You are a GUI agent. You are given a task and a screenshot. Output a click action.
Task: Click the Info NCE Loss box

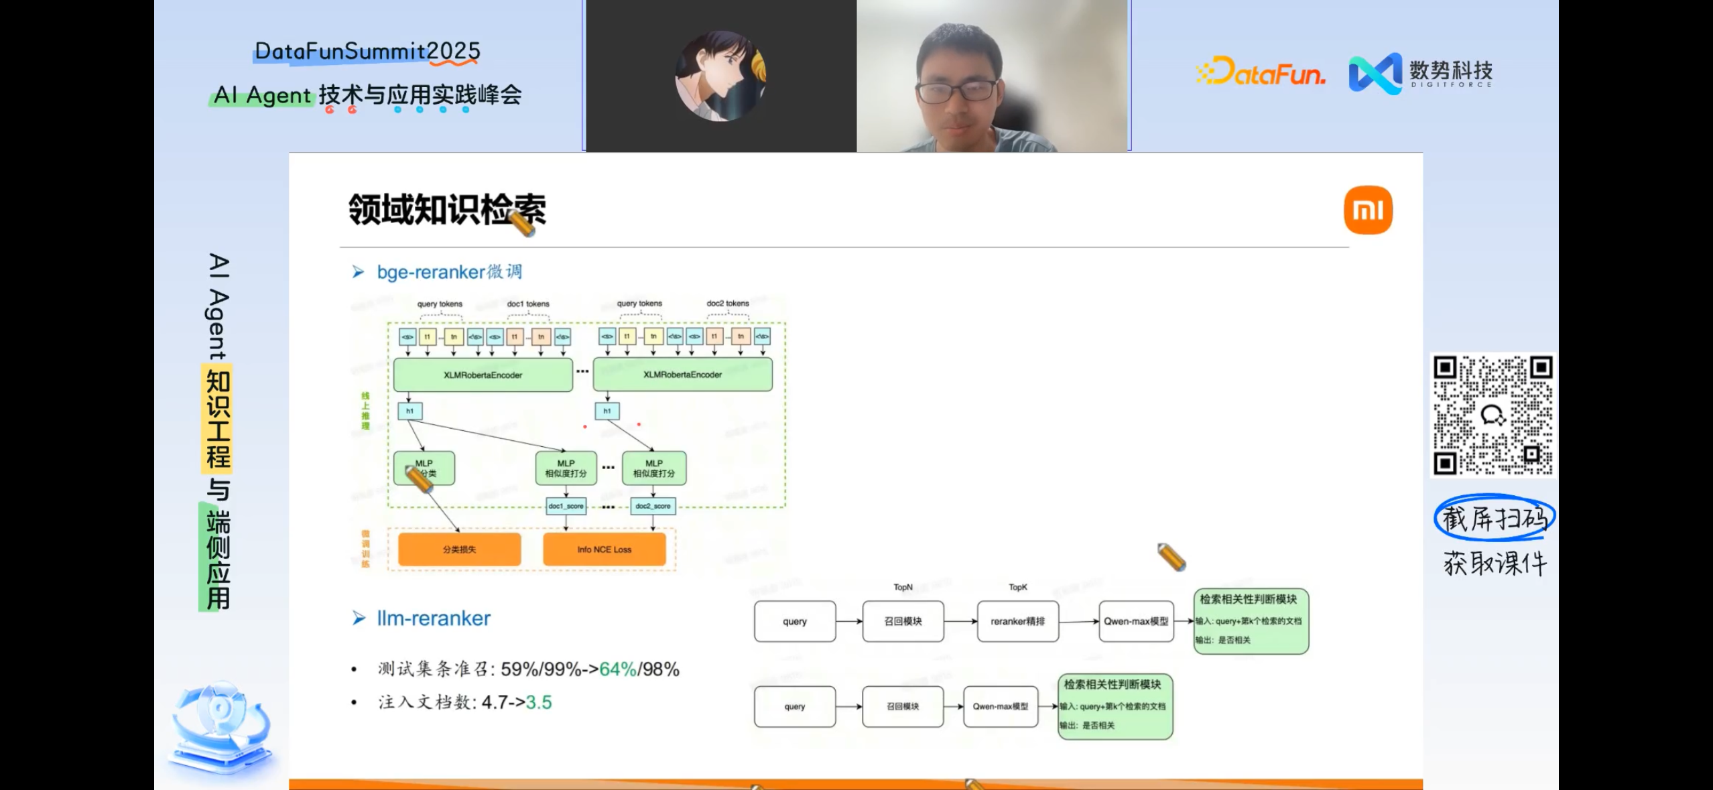(x=604, y=549)
